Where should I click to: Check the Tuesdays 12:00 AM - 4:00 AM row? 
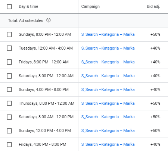tap(9, 48)
